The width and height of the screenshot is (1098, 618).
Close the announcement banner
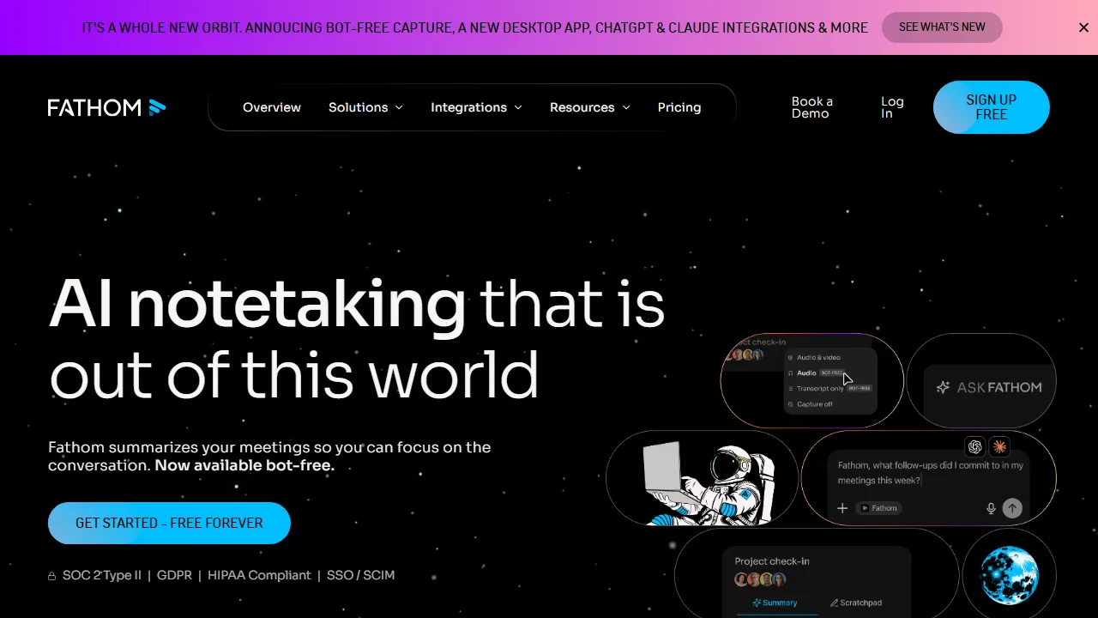[x=1083, y=27]
